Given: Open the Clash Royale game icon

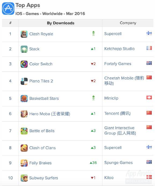Looking at the screenshot, I should click(24, 34).
